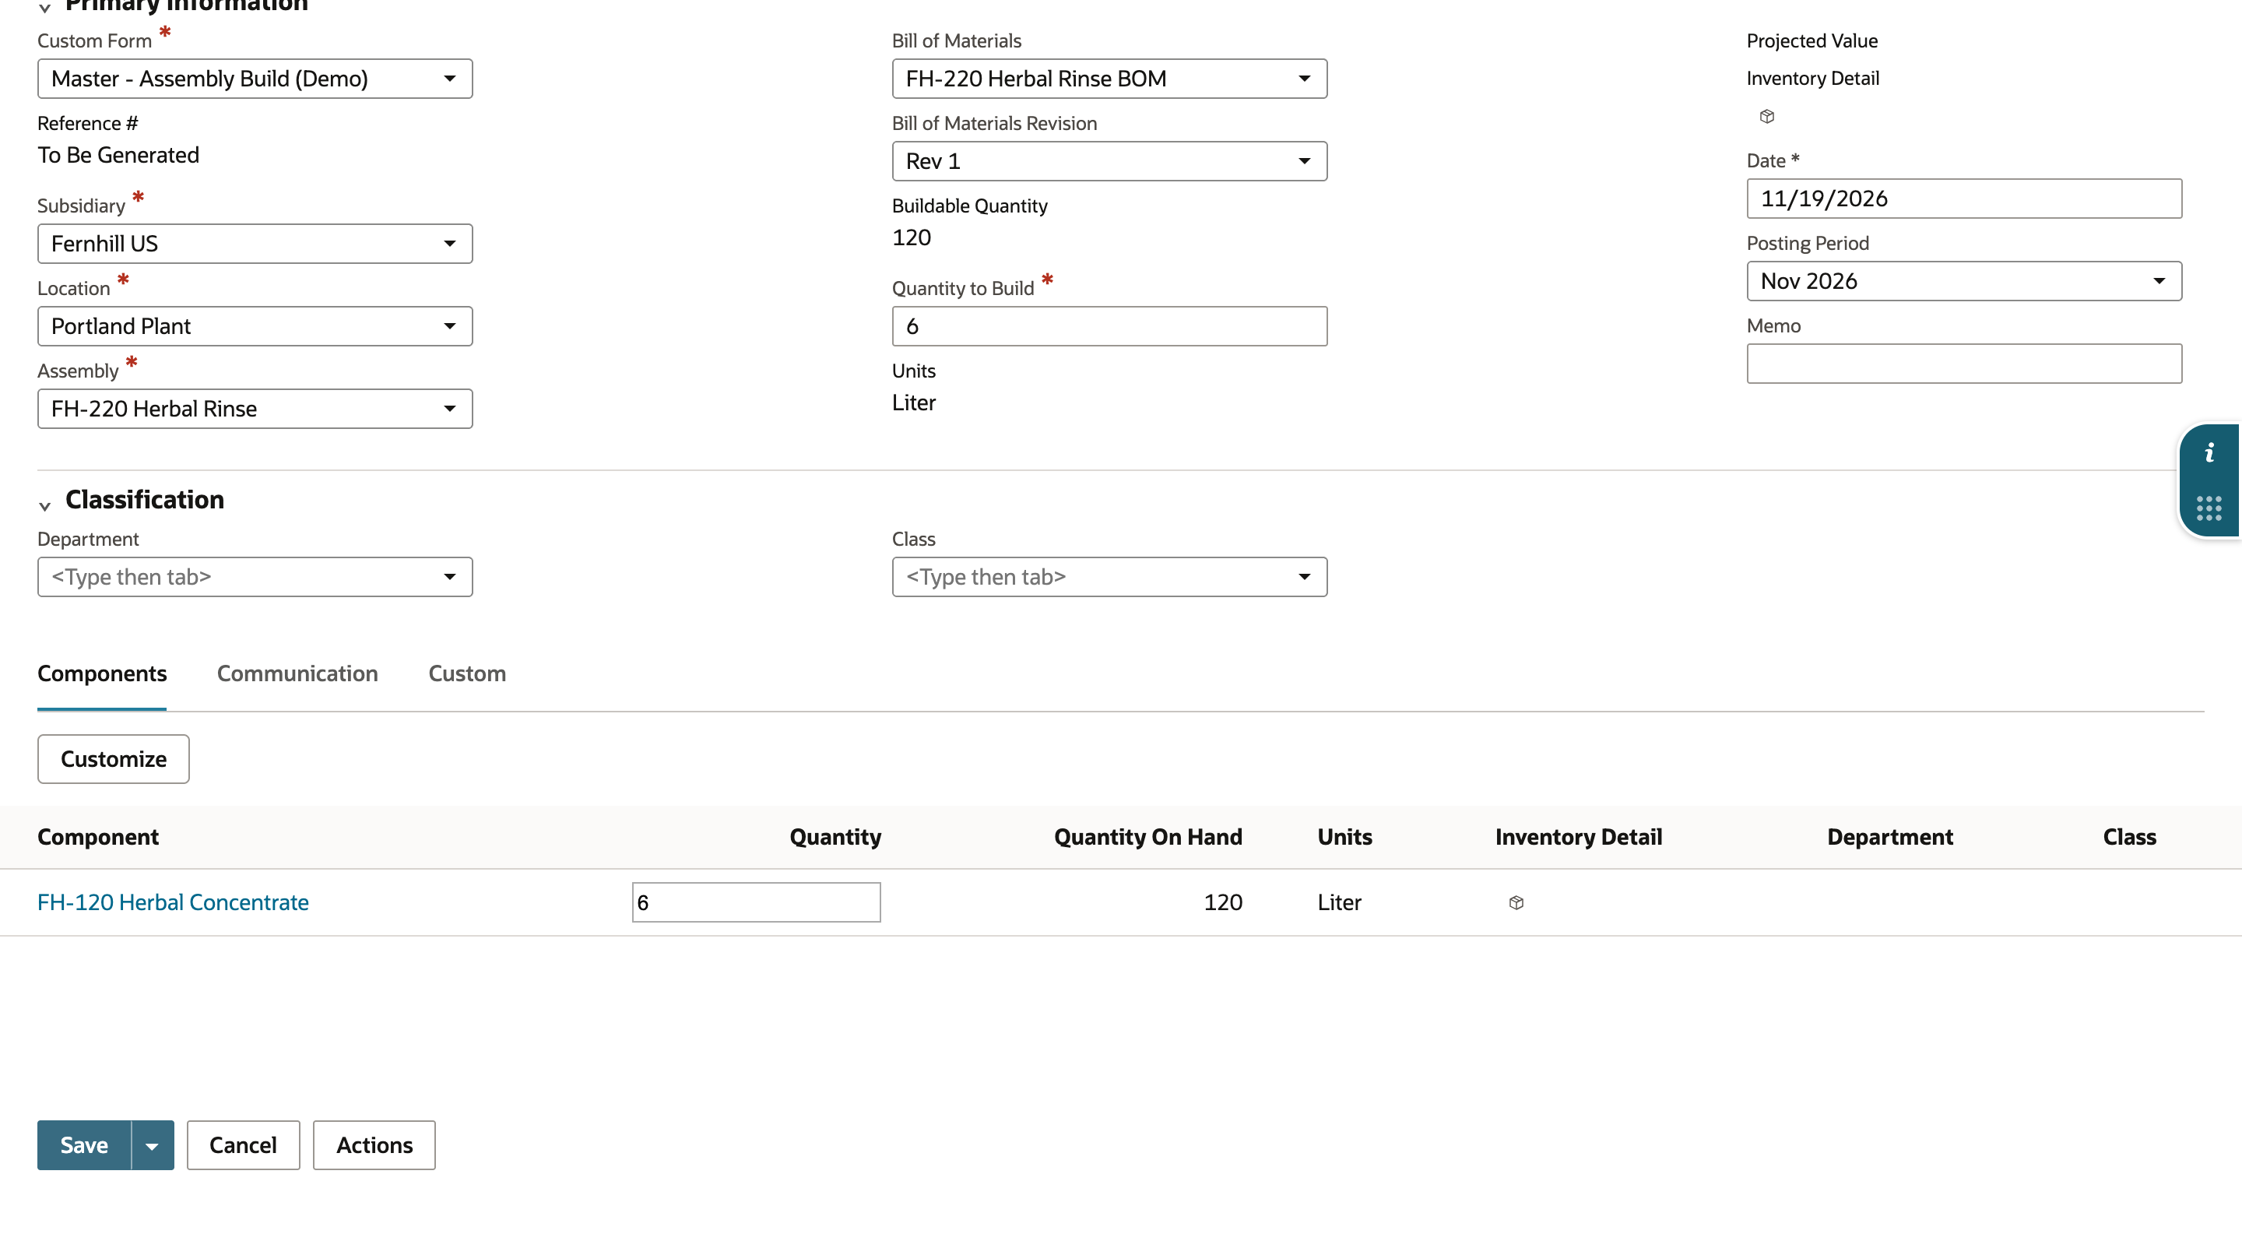The image size is (2242, 1234).
Task: Click the Class column header
Action: tap(2130, 837)
